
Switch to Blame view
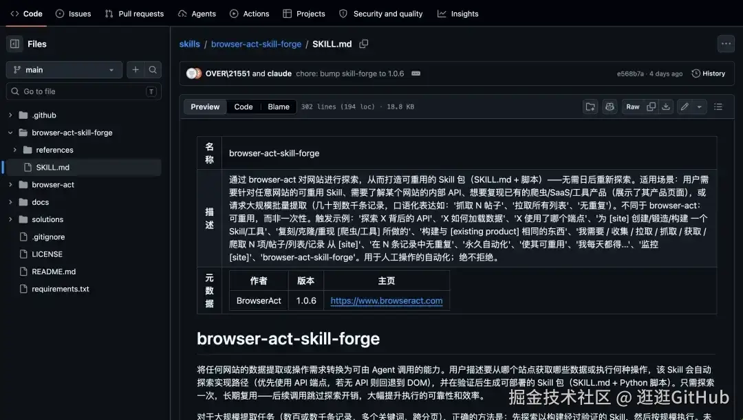[279, 107]
